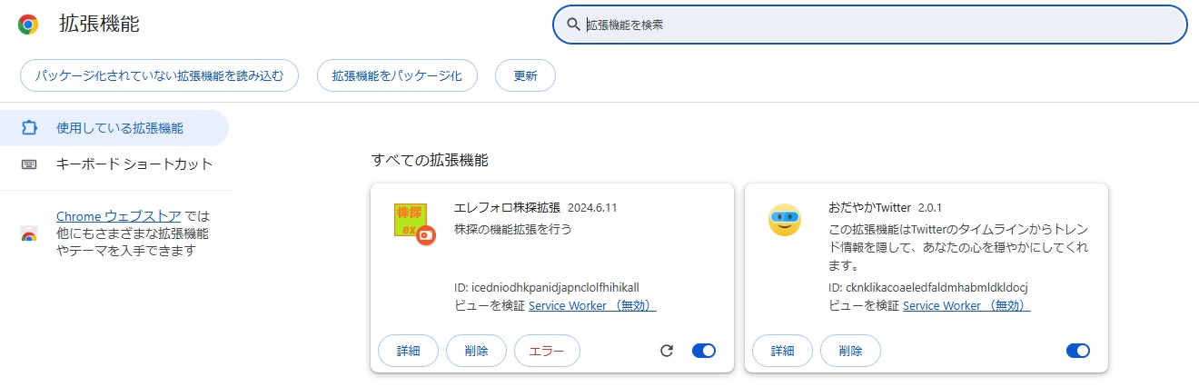
Task: Click the おだやかTwitter extension name
Action: click(869, 207)
